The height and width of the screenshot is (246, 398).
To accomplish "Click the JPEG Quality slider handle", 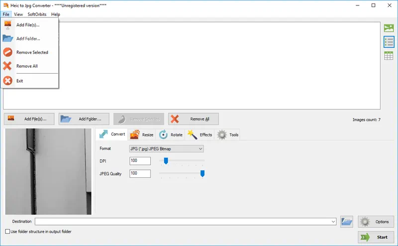I will click(x=202, y=173).
